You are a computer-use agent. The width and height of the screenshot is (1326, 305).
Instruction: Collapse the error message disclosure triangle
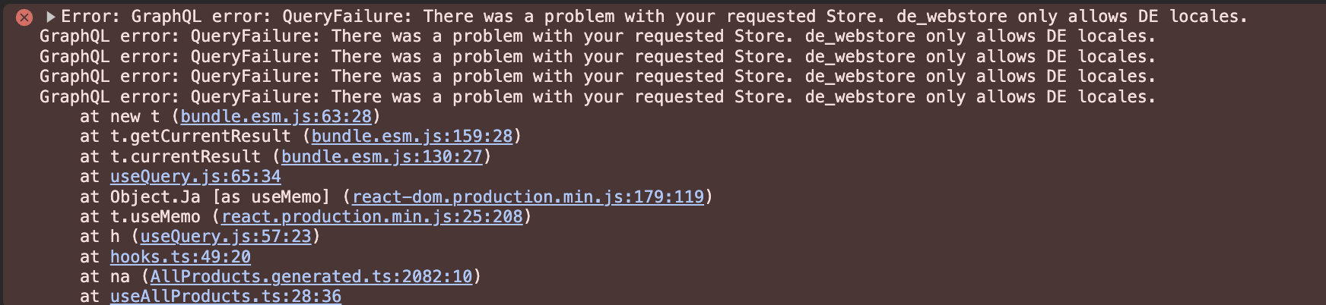tap(50, 17)
